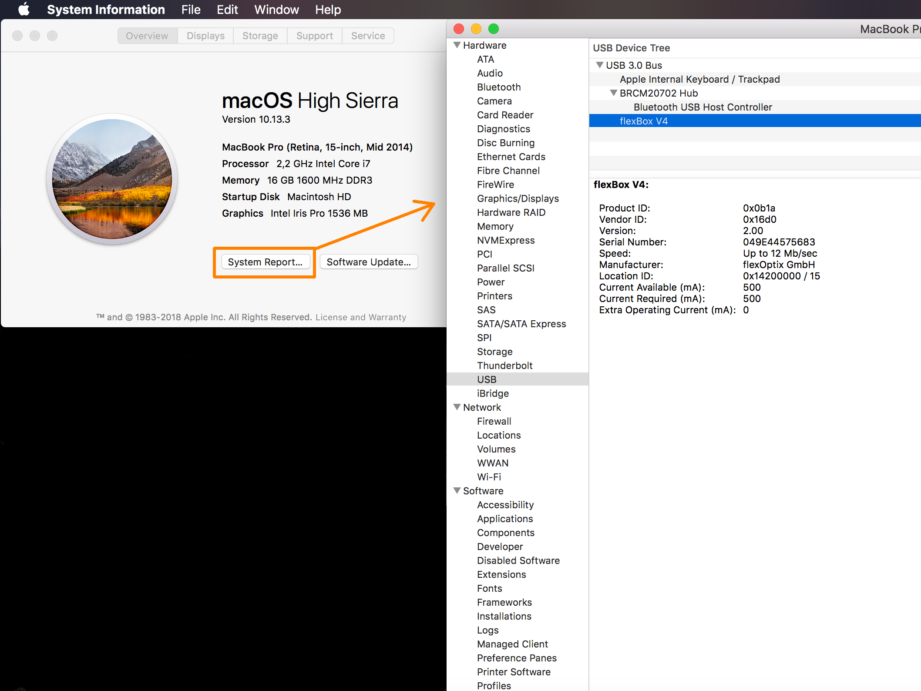Collapse the Network section triangle

click(x=457, y=407)
